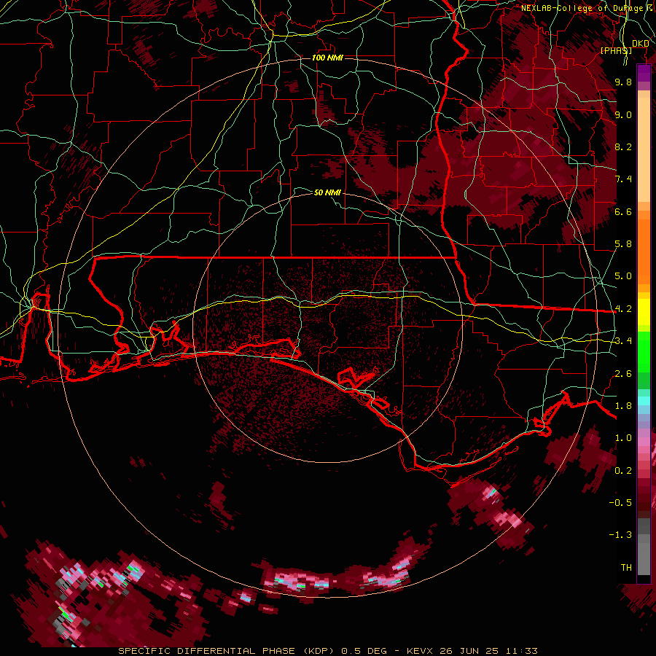Click the 2.6 scale value
Screen dimensions: 656x656
623,374
